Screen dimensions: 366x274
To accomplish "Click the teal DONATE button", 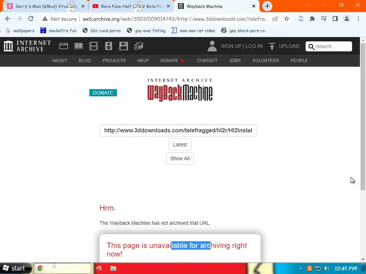I will click(x=103, y=93).
